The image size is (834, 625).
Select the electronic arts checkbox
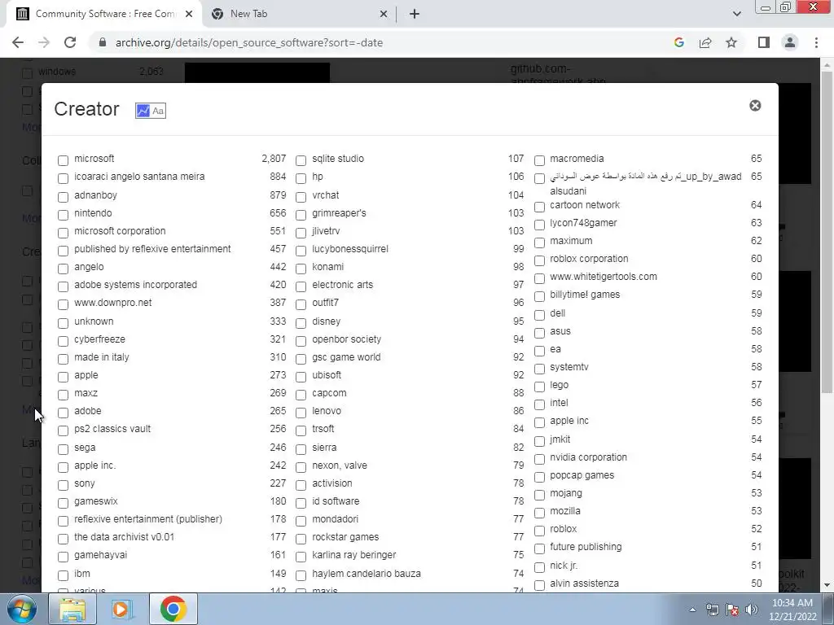[x=301, y=286]
